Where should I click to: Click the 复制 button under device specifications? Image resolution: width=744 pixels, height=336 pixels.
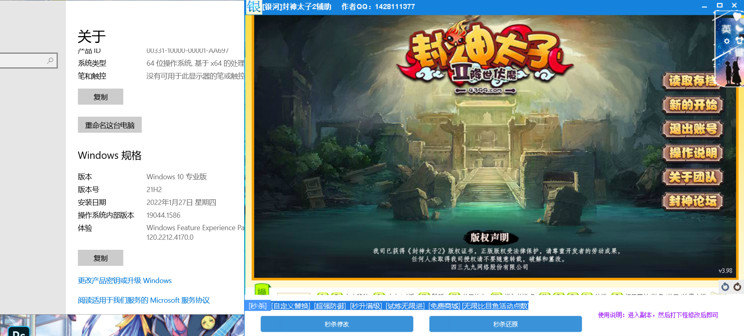100,97
